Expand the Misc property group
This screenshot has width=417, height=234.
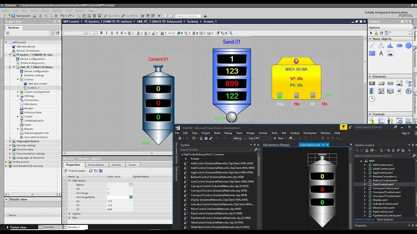(69, 218)
